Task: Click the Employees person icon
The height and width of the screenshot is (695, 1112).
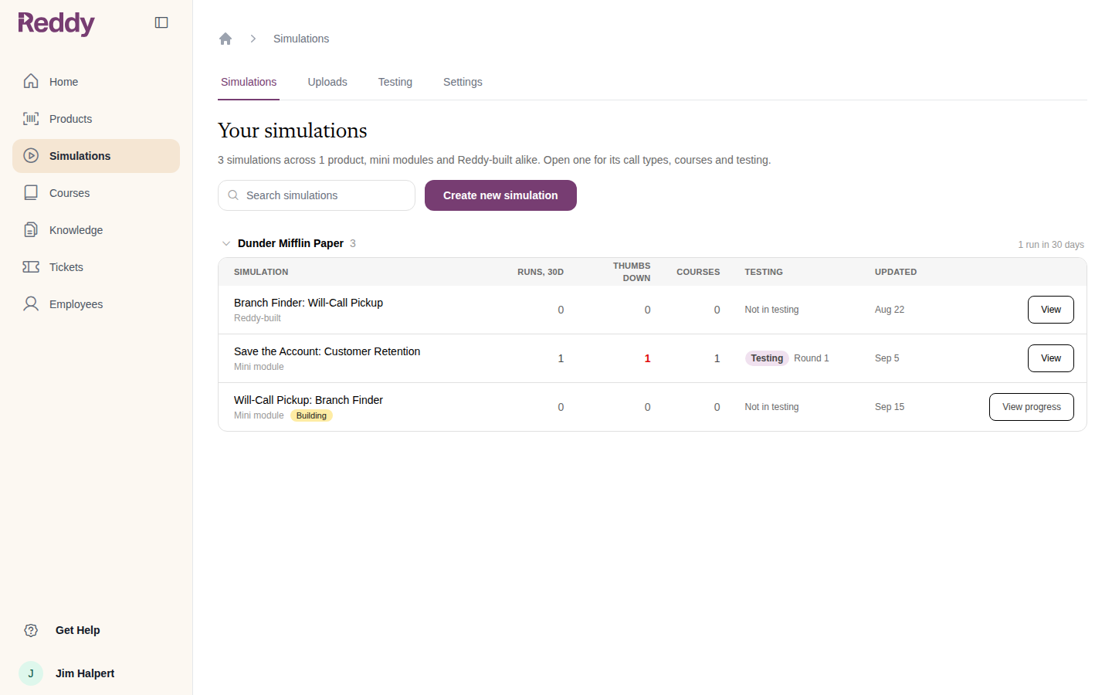Action: (31, 303)
